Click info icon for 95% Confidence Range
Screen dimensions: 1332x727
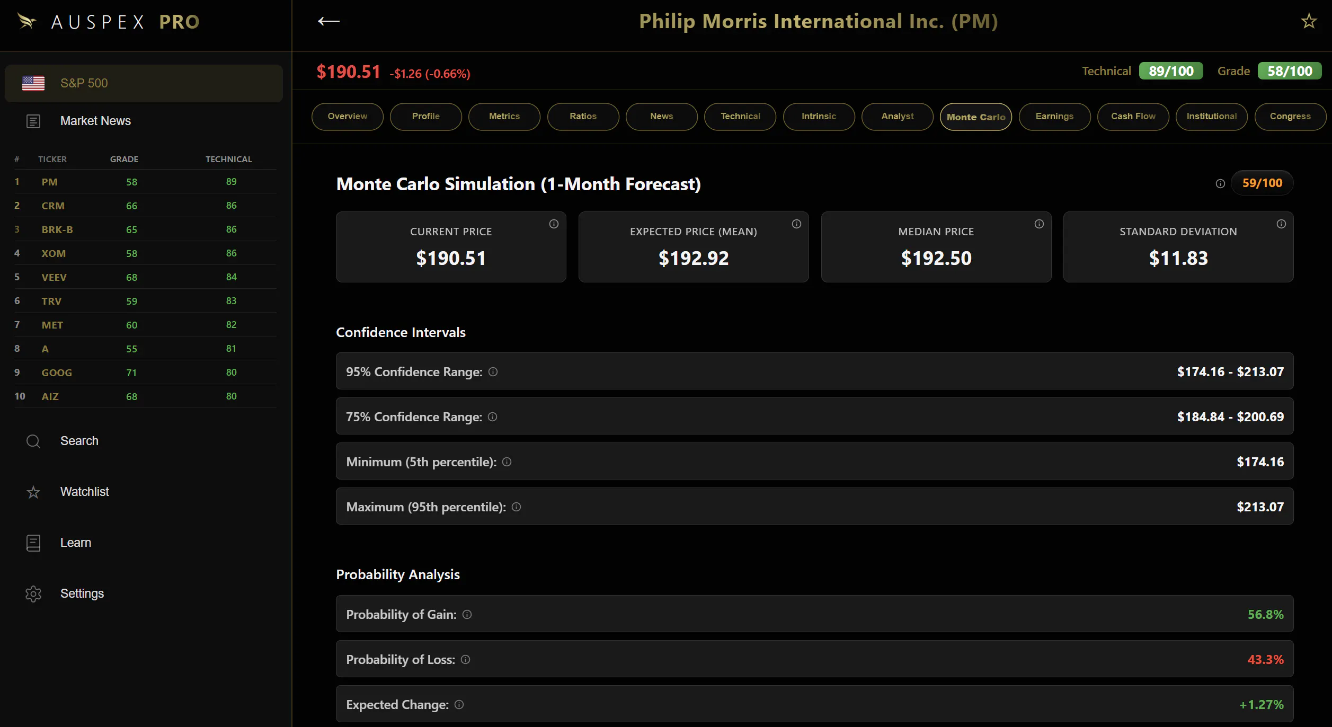point(493,372)
